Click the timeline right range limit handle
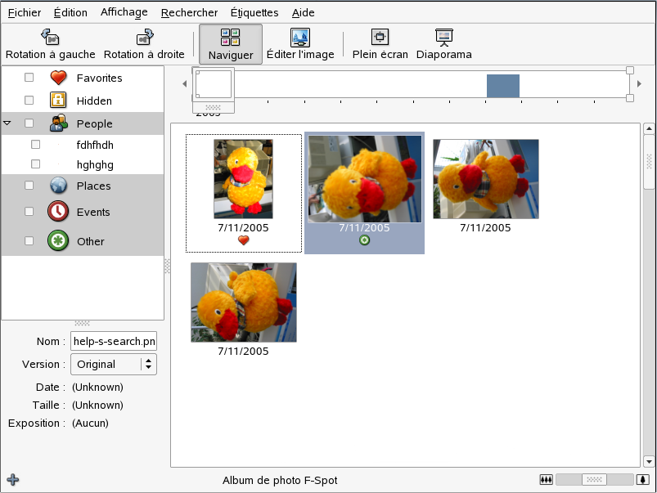This screenshot has width=657, height=493. (630, 84)
